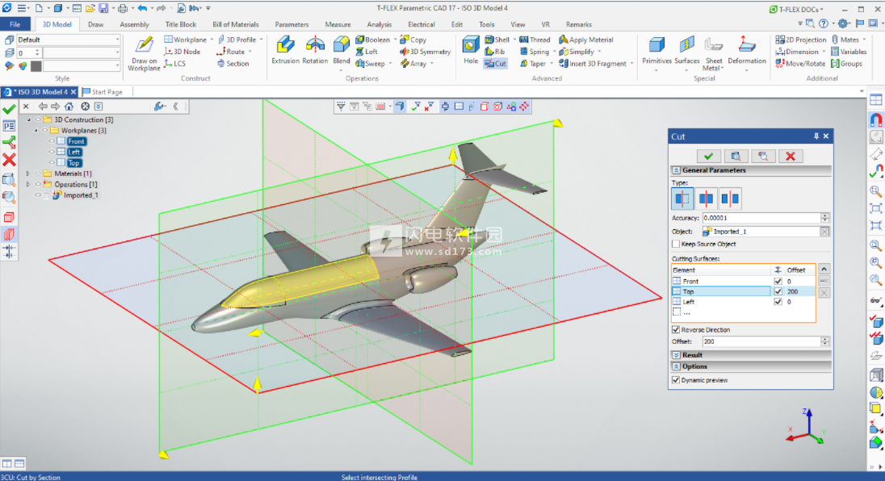Click the Offset value field
The height and width of the screenshot is (481, 885).
(x=761, y=341)
